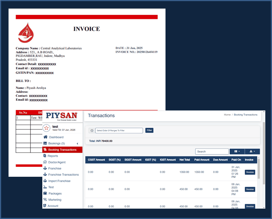Sort by CGST Amount column header
This screenshot has width=272, height=219.
pos(96,160)
